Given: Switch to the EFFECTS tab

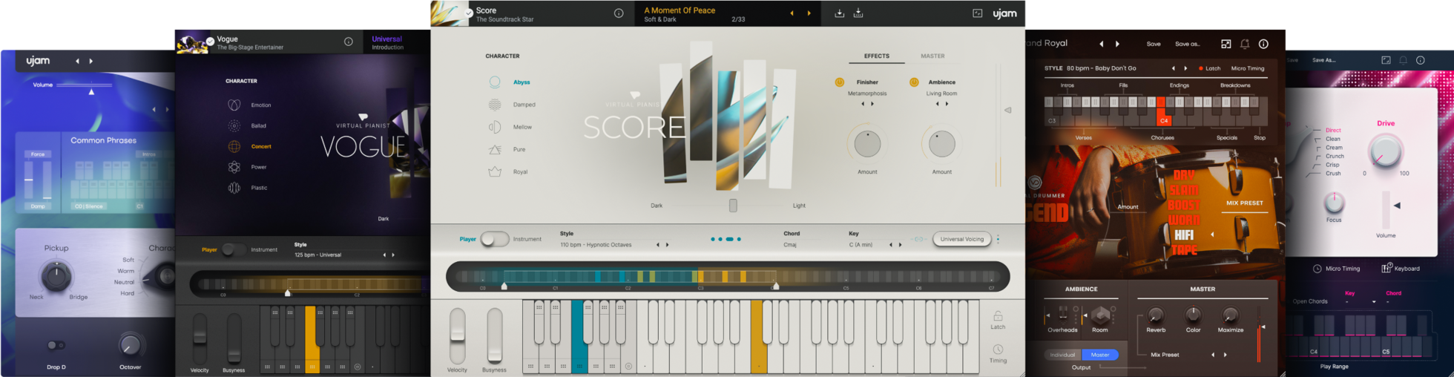Looking at the screenshot, I should (x=876, y=56).
